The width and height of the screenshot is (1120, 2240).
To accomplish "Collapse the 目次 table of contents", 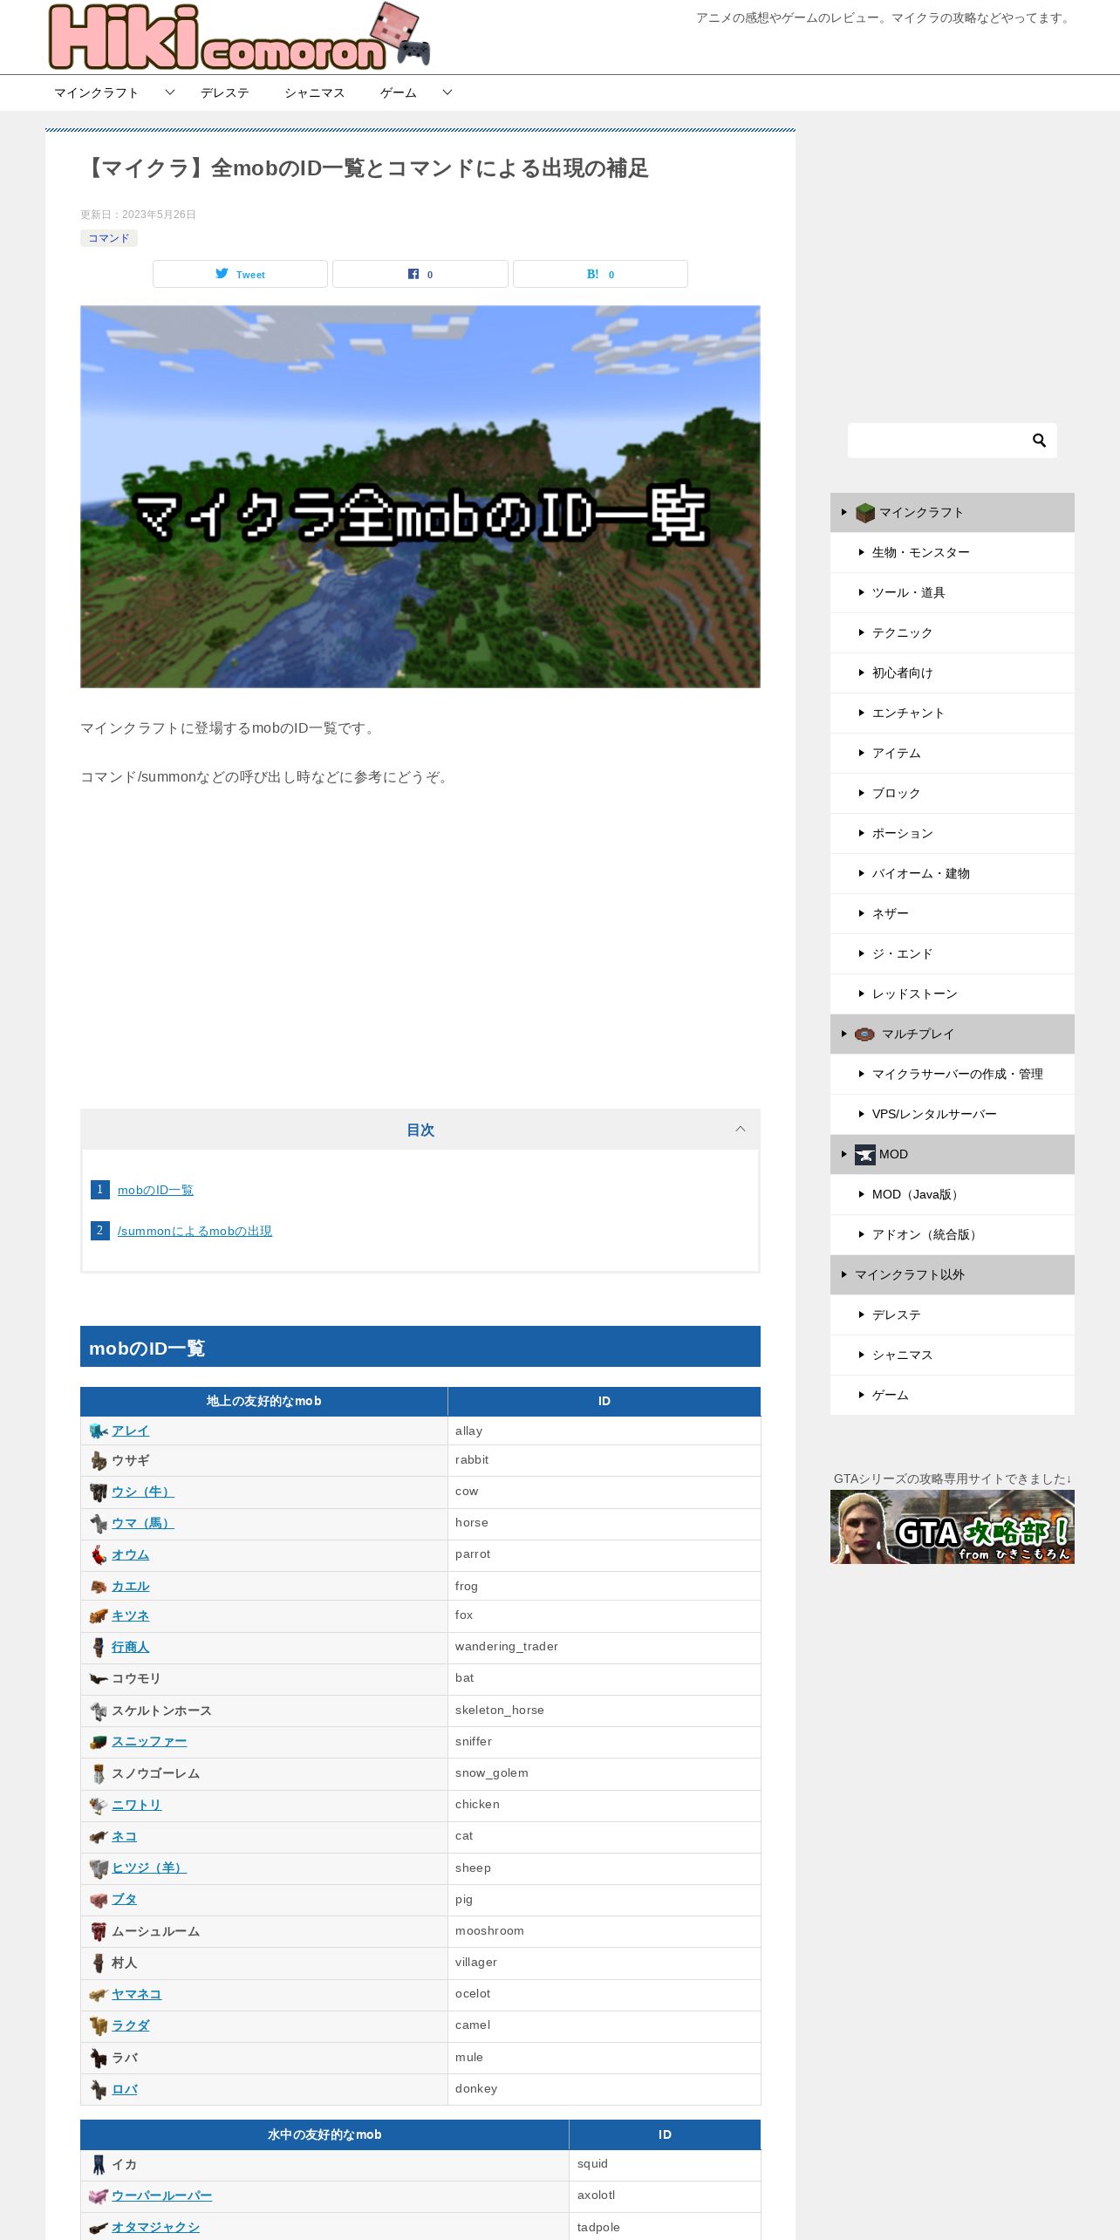I will [740, 1130].
